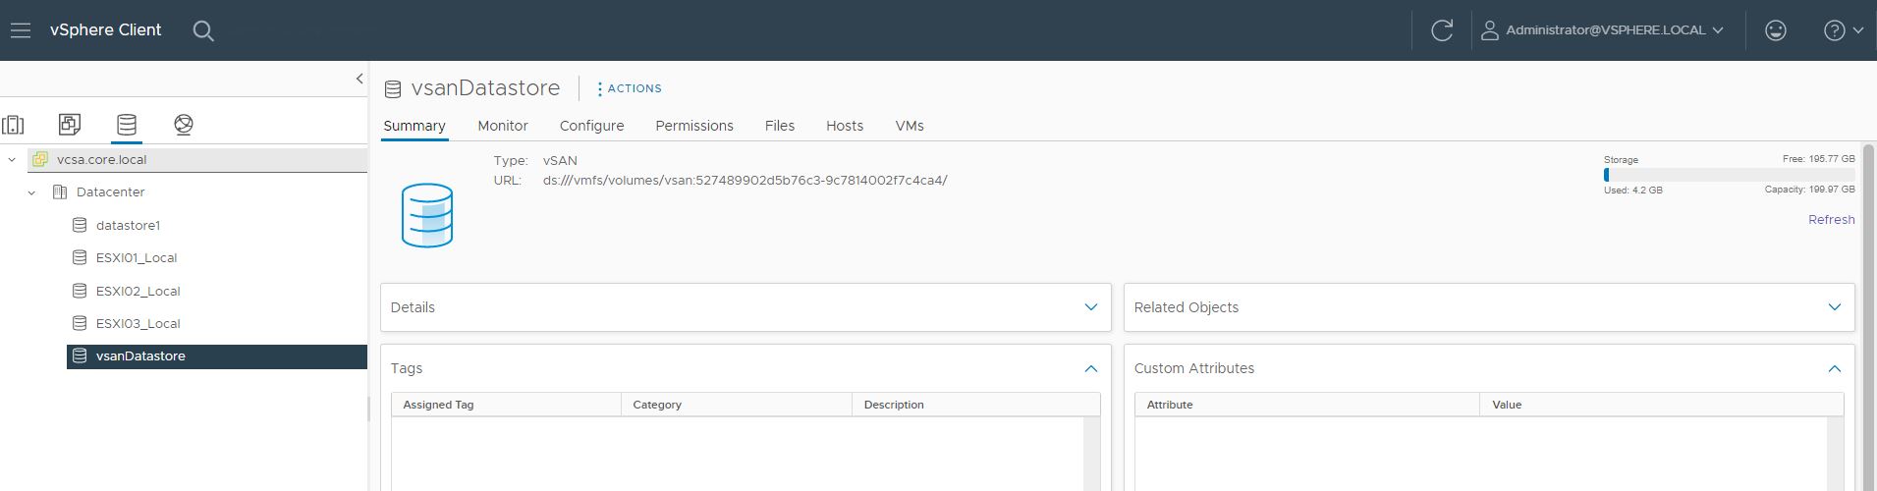Click the Free: 195.77 GB text
1877x491 pixels.
pyautogui.click(x=1819, y=159)
